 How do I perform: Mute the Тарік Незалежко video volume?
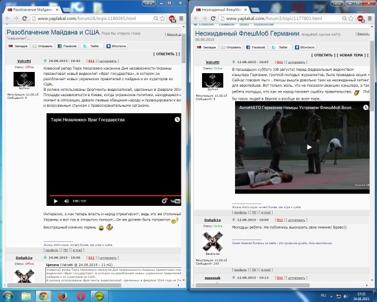(67, 201)
